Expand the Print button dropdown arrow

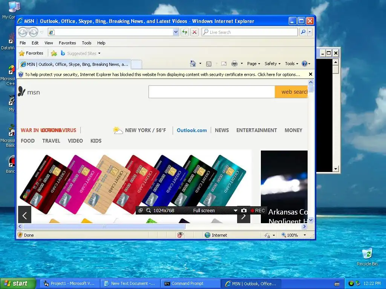click(242, 64)
